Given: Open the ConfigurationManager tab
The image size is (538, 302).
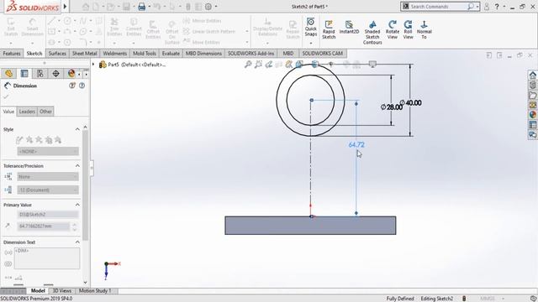Looking at the screenshot, I should coord(40,73).
